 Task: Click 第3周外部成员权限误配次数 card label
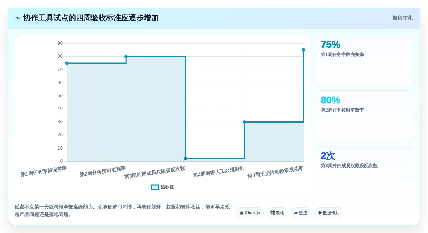click(349, 166)
